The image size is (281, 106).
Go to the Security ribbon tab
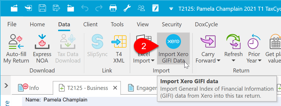pos(172,24)
